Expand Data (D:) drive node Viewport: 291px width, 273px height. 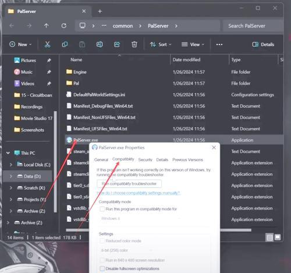11,176
